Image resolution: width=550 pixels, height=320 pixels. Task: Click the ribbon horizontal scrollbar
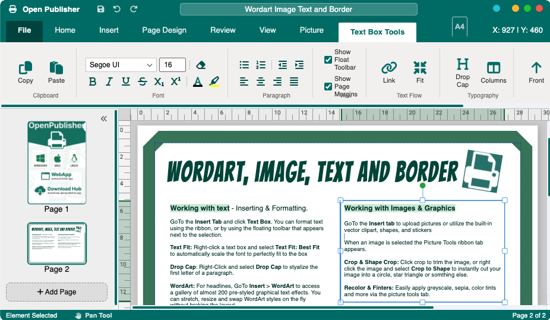tap(232, 106)
